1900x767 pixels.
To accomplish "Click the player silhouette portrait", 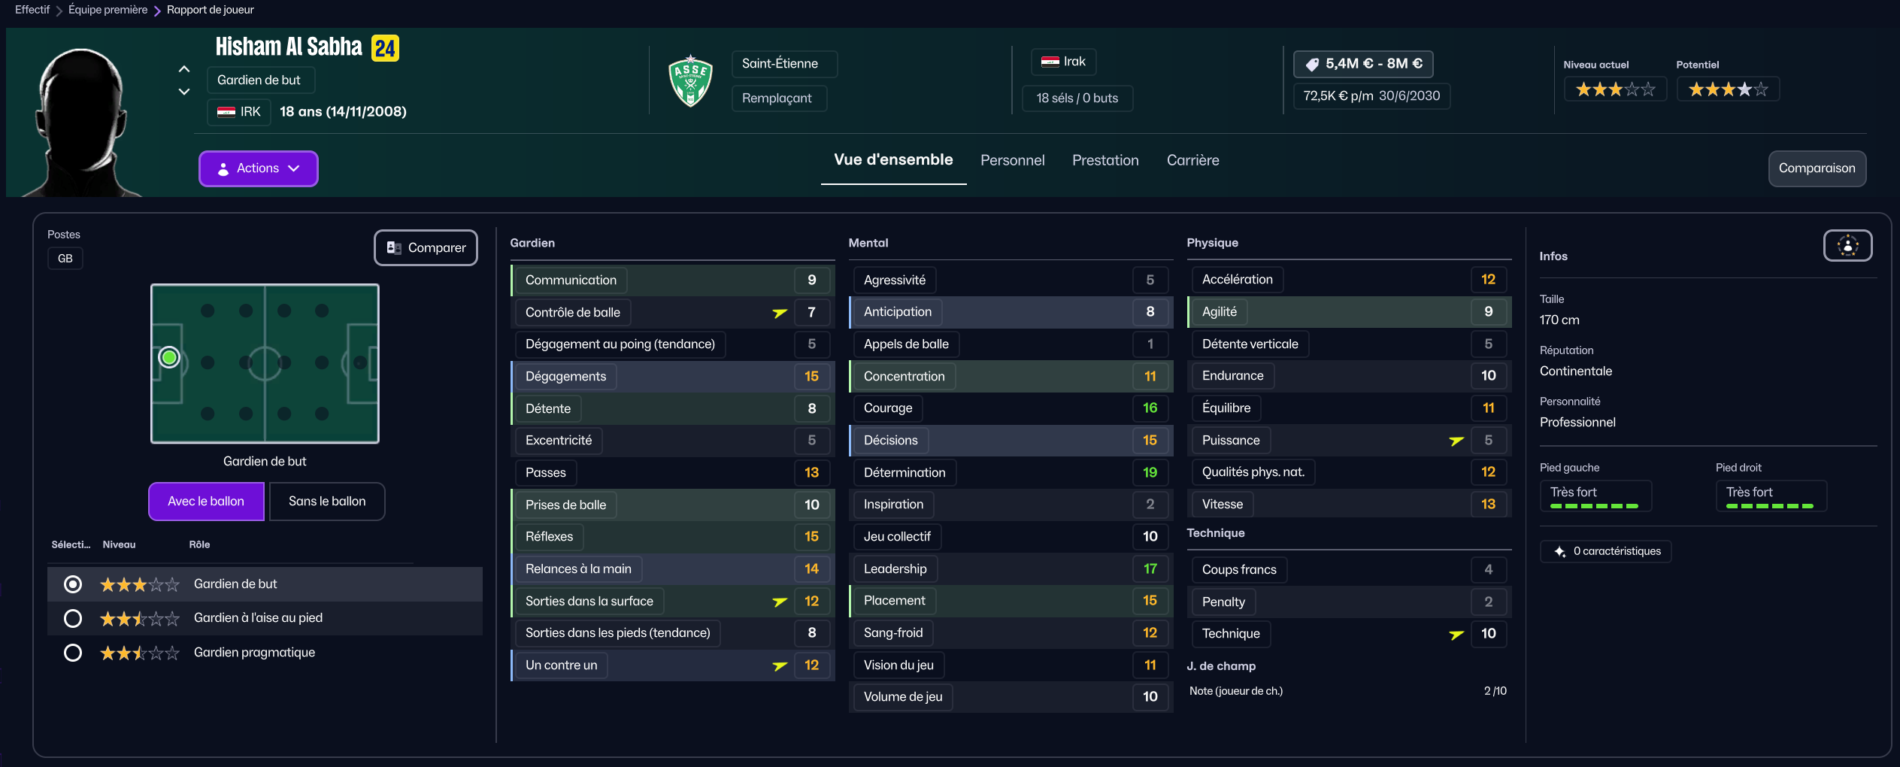I will pos(81,120).
